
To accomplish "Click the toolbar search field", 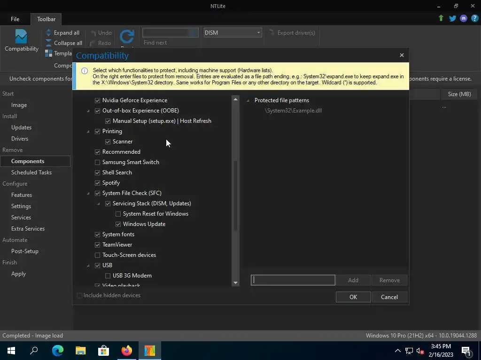I will click(170, 32).
